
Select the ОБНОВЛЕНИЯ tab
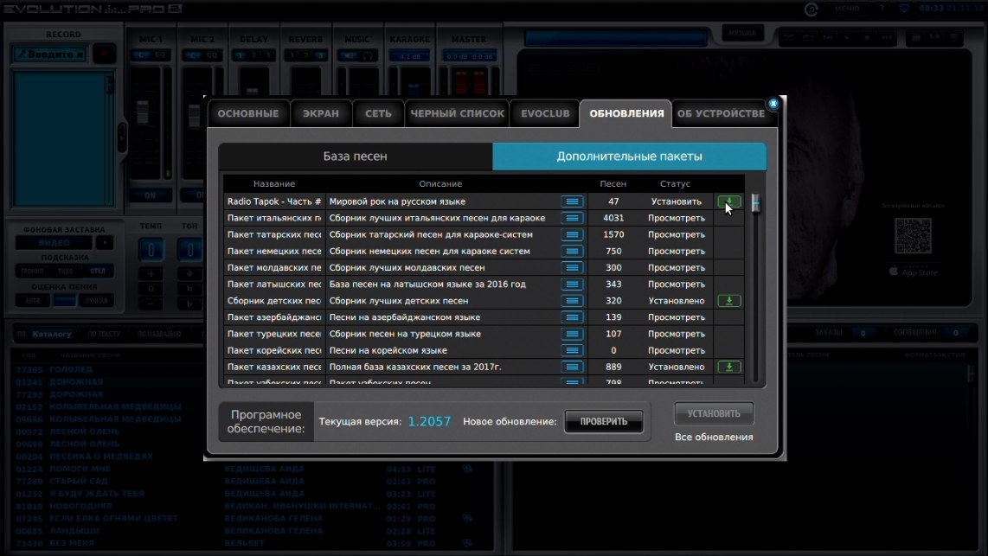coord(626,113)
